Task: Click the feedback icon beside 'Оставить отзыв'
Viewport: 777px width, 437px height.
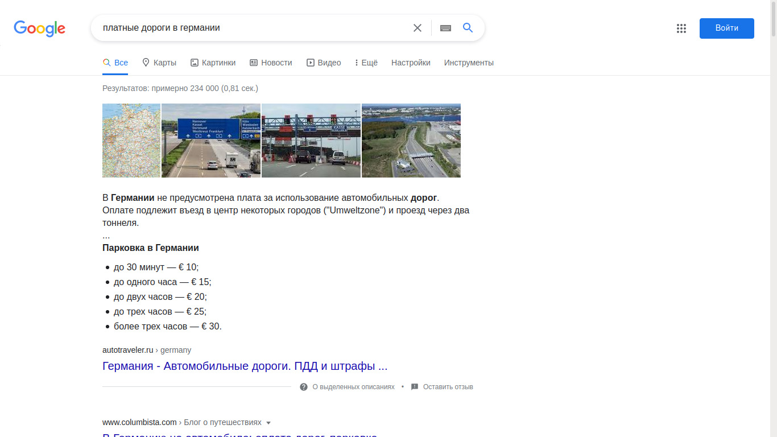Action: pos(415,387)
